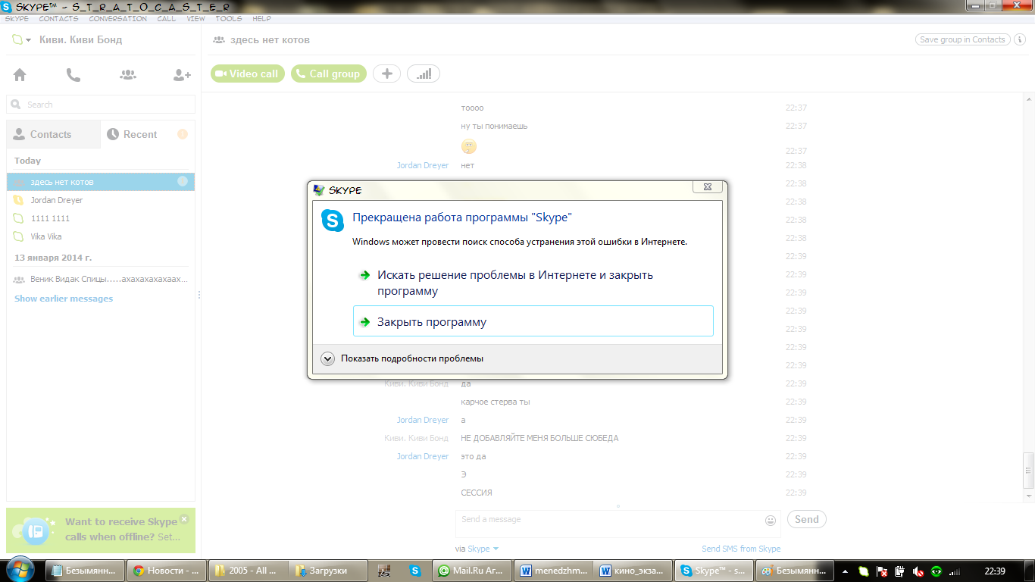1035x582 pixels.
Task: Click the action center flag tray icon
Action: (882, 571)
